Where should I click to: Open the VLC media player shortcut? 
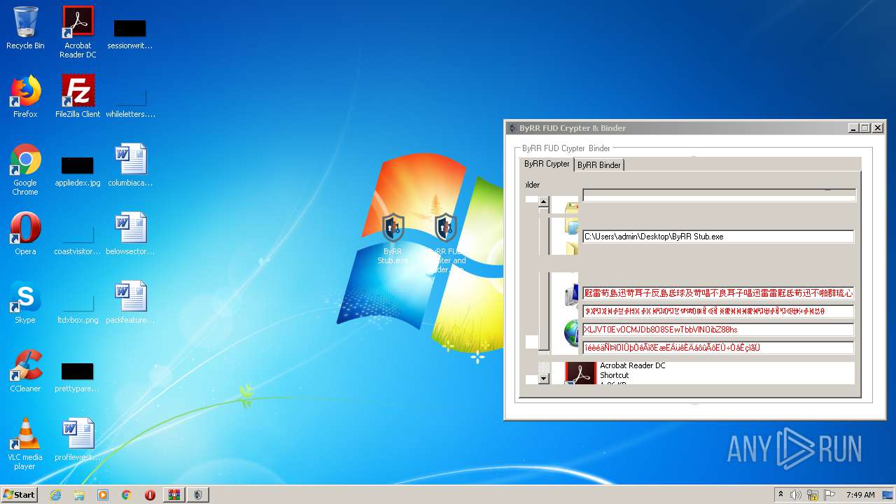(25, 444)
